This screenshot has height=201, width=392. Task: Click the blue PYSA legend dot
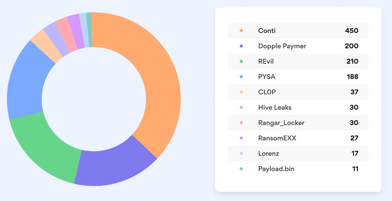[x=241, y=77]
